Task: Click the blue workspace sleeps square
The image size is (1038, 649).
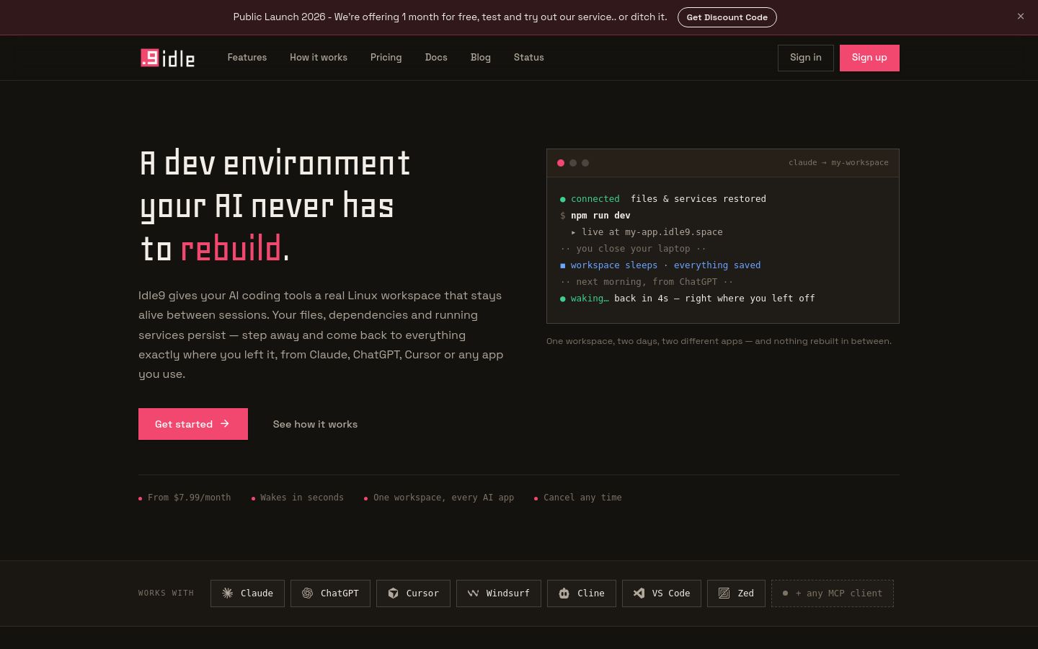Action: (563, 265)
